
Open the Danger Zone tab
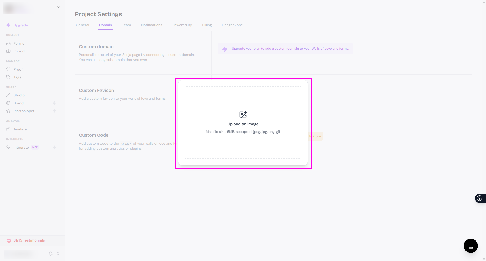click(232, 25)
